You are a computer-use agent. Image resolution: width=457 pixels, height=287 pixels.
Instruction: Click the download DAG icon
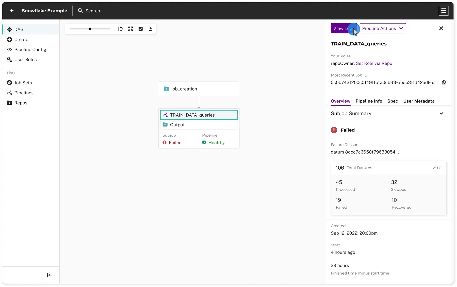(151, 29)
